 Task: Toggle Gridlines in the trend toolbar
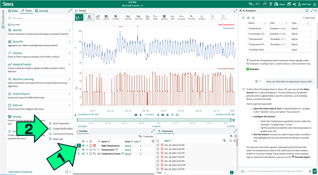tap(164, 17)
